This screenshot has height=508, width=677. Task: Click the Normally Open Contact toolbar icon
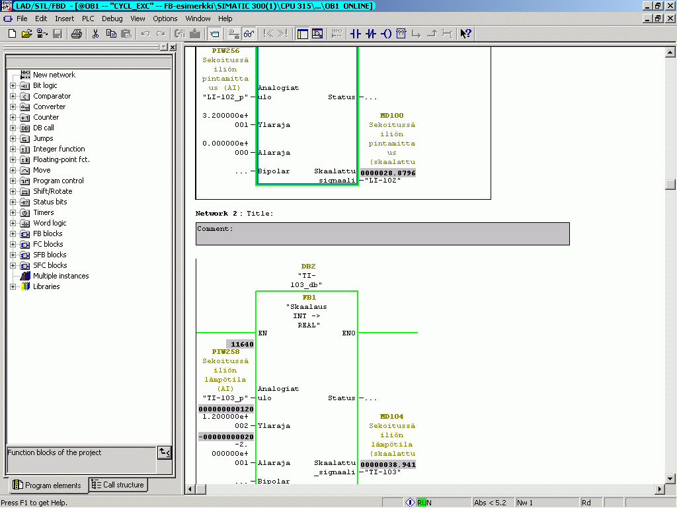tap(356, 34)
